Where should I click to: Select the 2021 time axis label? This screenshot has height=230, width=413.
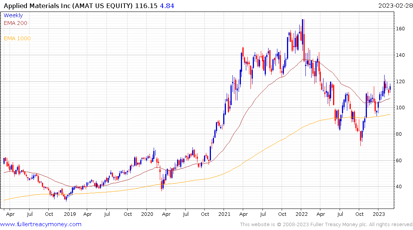224,214
